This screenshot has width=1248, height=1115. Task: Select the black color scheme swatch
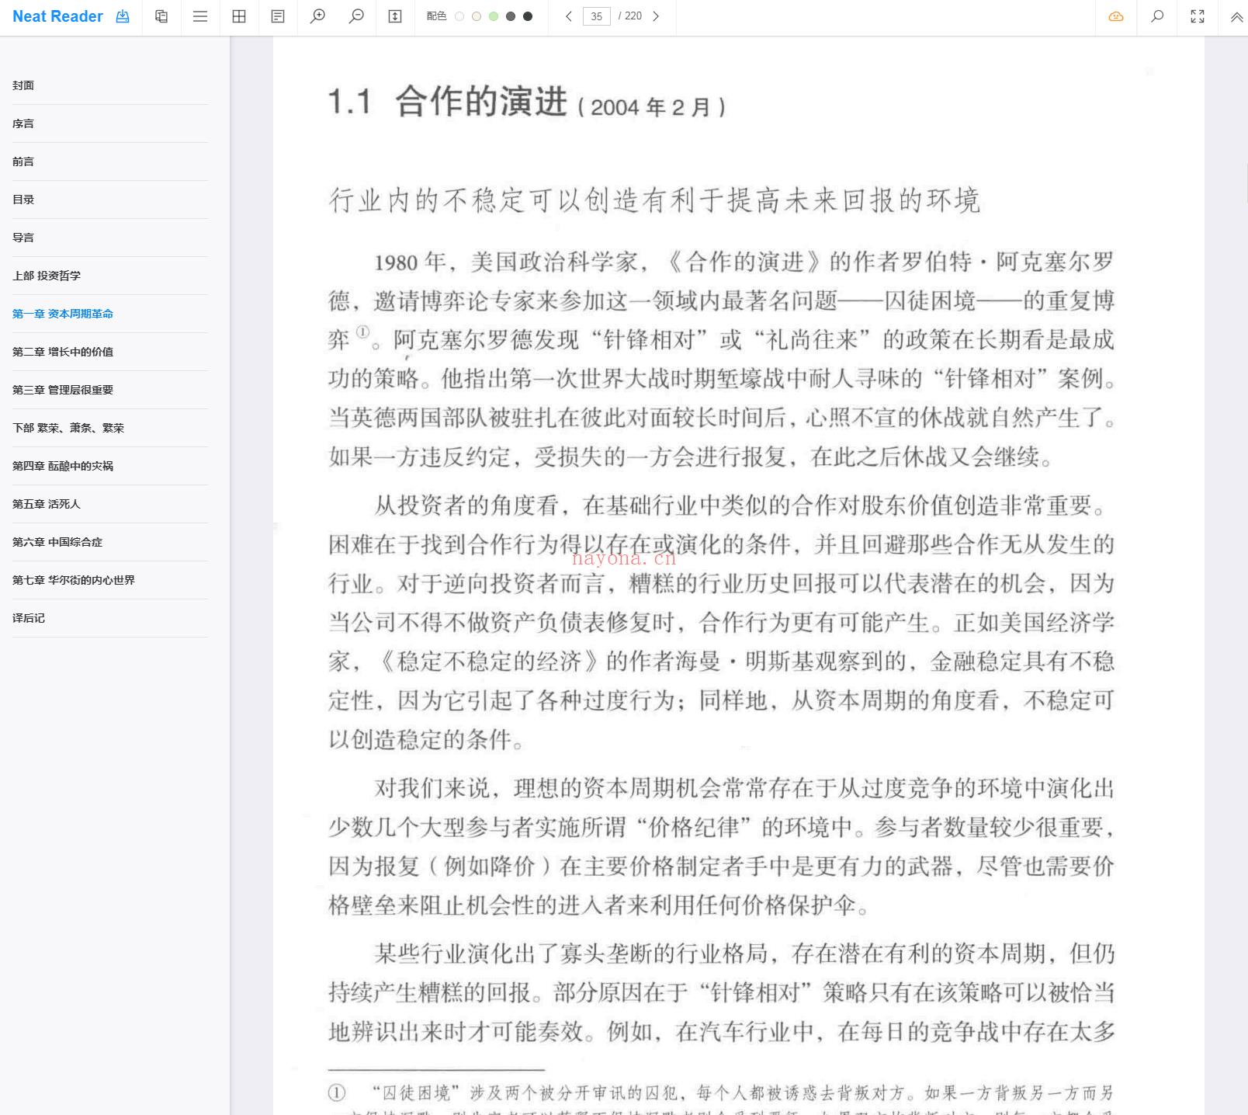coord(528,16)
